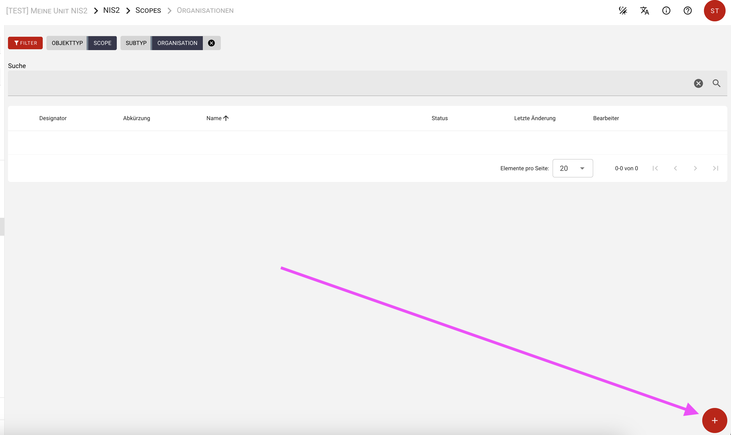
Task: Navigate to NIS2 breadcrumb
Action: pyautogui.click(x=111, y=11)
